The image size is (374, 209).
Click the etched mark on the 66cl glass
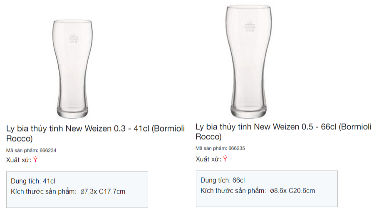pyautogui.click(x=248, y=26)
